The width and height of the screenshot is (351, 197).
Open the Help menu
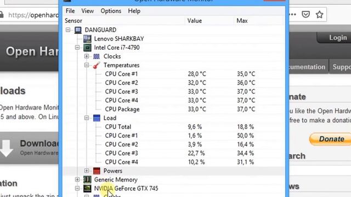134,11
